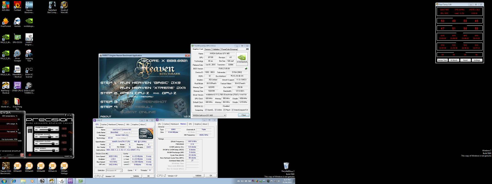The width and height of the screenshot is (492, 184).
Task: Launch FurMark from the desktop
Action: [18, 6]
